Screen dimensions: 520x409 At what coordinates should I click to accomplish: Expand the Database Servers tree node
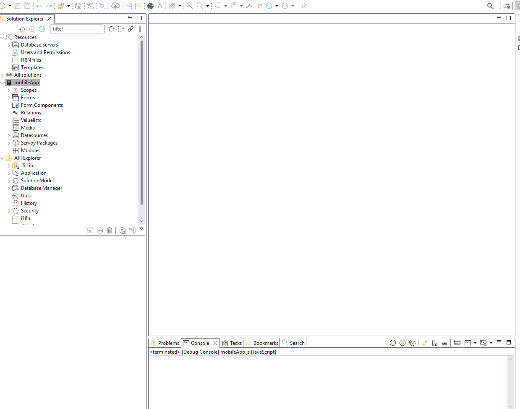[9, 45]
